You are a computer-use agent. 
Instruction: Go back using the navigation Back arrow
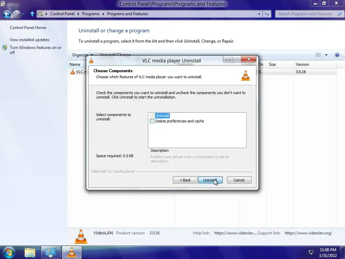[7, 14]
